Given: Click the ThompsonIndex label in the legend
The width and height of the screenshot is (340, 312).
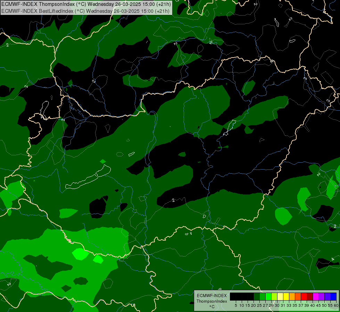Looking at the screenshot, I should 212,301.
